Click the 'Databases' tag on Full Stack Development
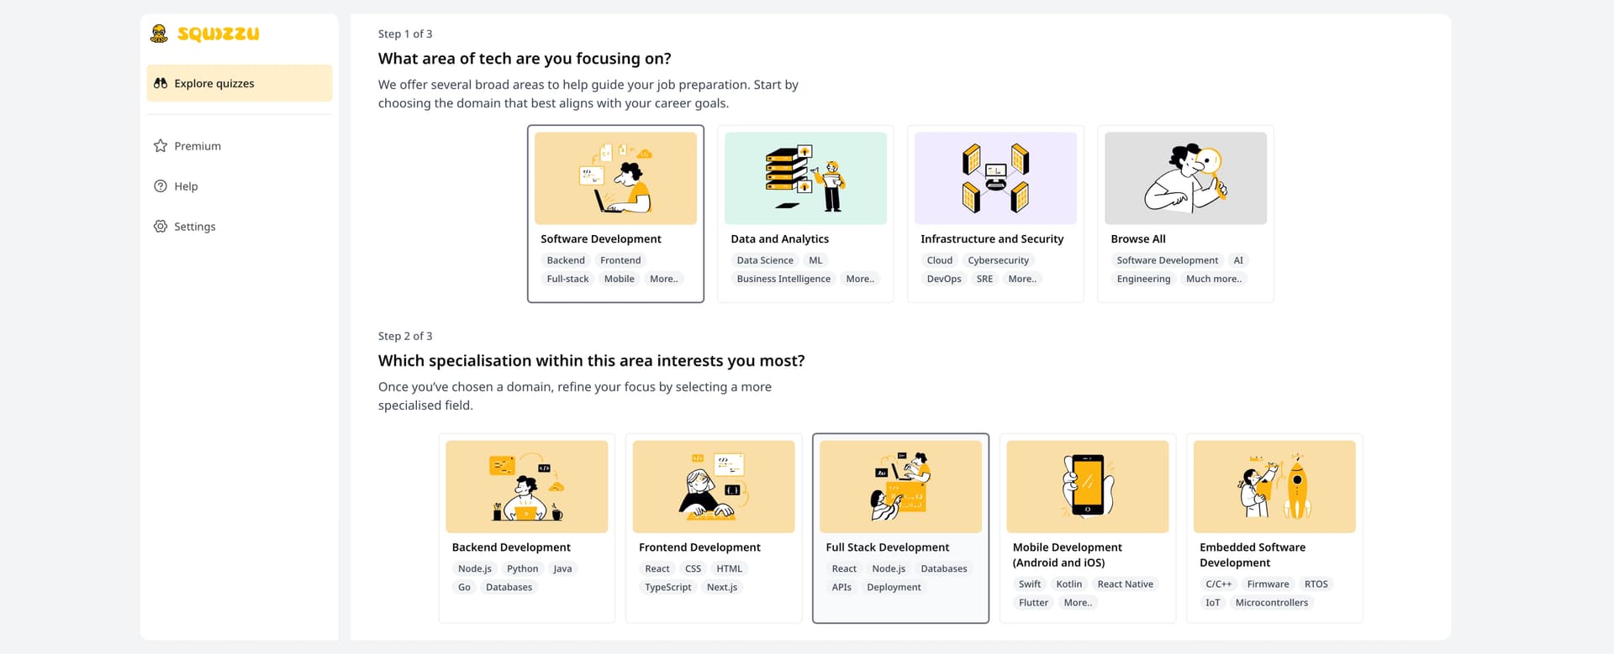Image resolution: width=1614 pixels, height=654 pixels. tap(943, 568)
